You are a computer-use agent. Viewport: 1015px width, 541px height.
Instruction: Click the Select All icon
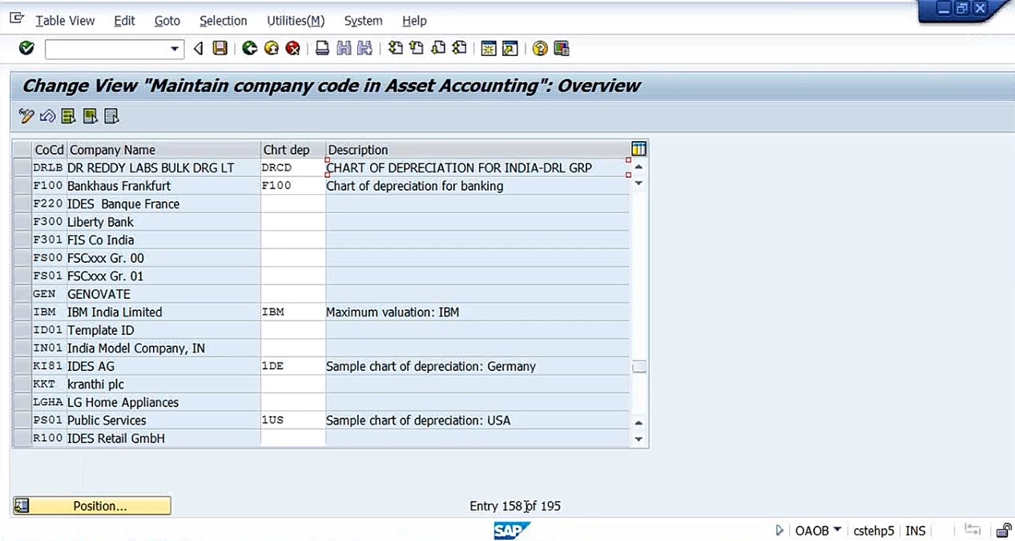click(x=69, y=116)
